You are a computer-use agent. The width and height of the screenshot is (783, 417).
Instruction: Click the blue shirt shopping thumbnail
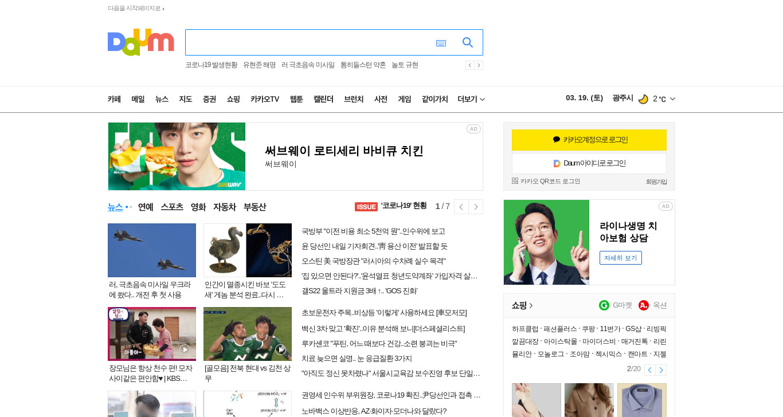[642, 400]
